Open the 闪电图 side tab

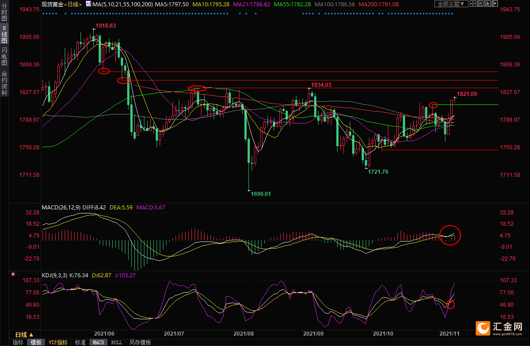[x=4, y=56]
